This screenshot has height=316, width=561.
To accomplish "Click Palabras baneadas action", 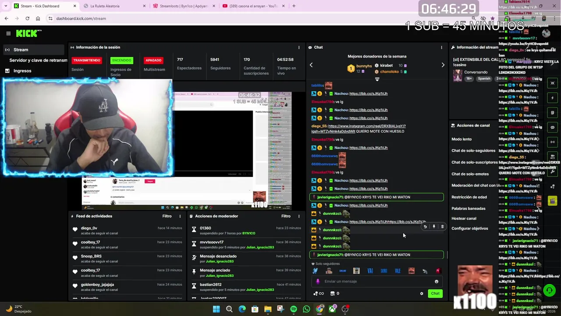I will coord(469,208).
